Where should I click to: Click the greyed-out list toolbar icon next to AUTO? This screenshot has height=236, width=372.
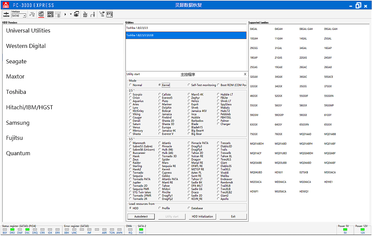click(58, 14)
